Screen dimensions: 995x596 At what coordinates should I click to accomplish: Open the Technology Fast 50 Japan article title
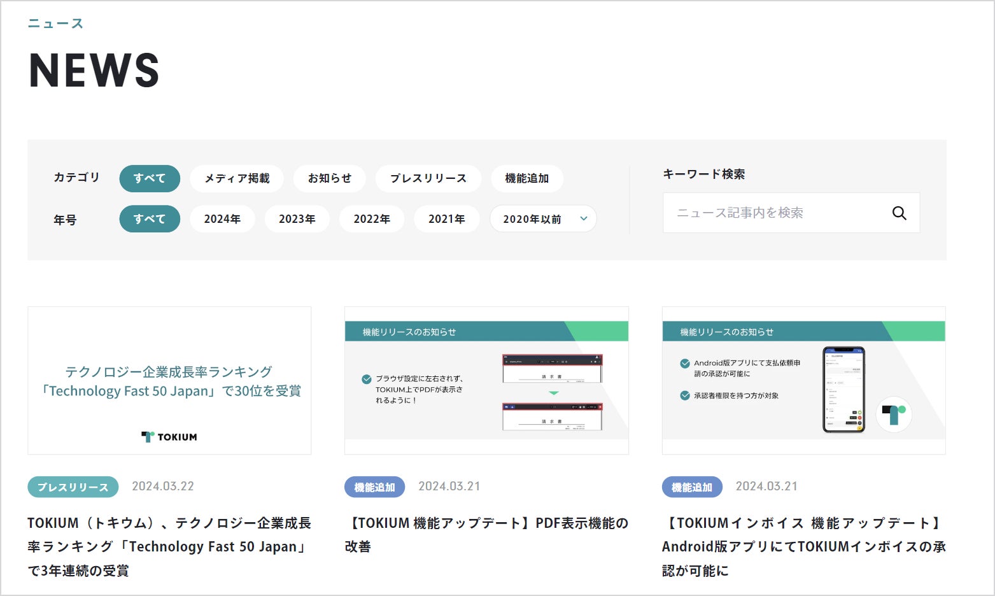click(x=169, y=547)
